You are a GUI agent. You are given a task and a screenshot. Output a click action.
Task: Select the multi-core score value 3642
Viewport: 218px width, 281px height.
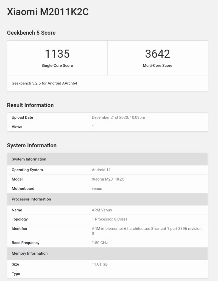tap(157, 54)
